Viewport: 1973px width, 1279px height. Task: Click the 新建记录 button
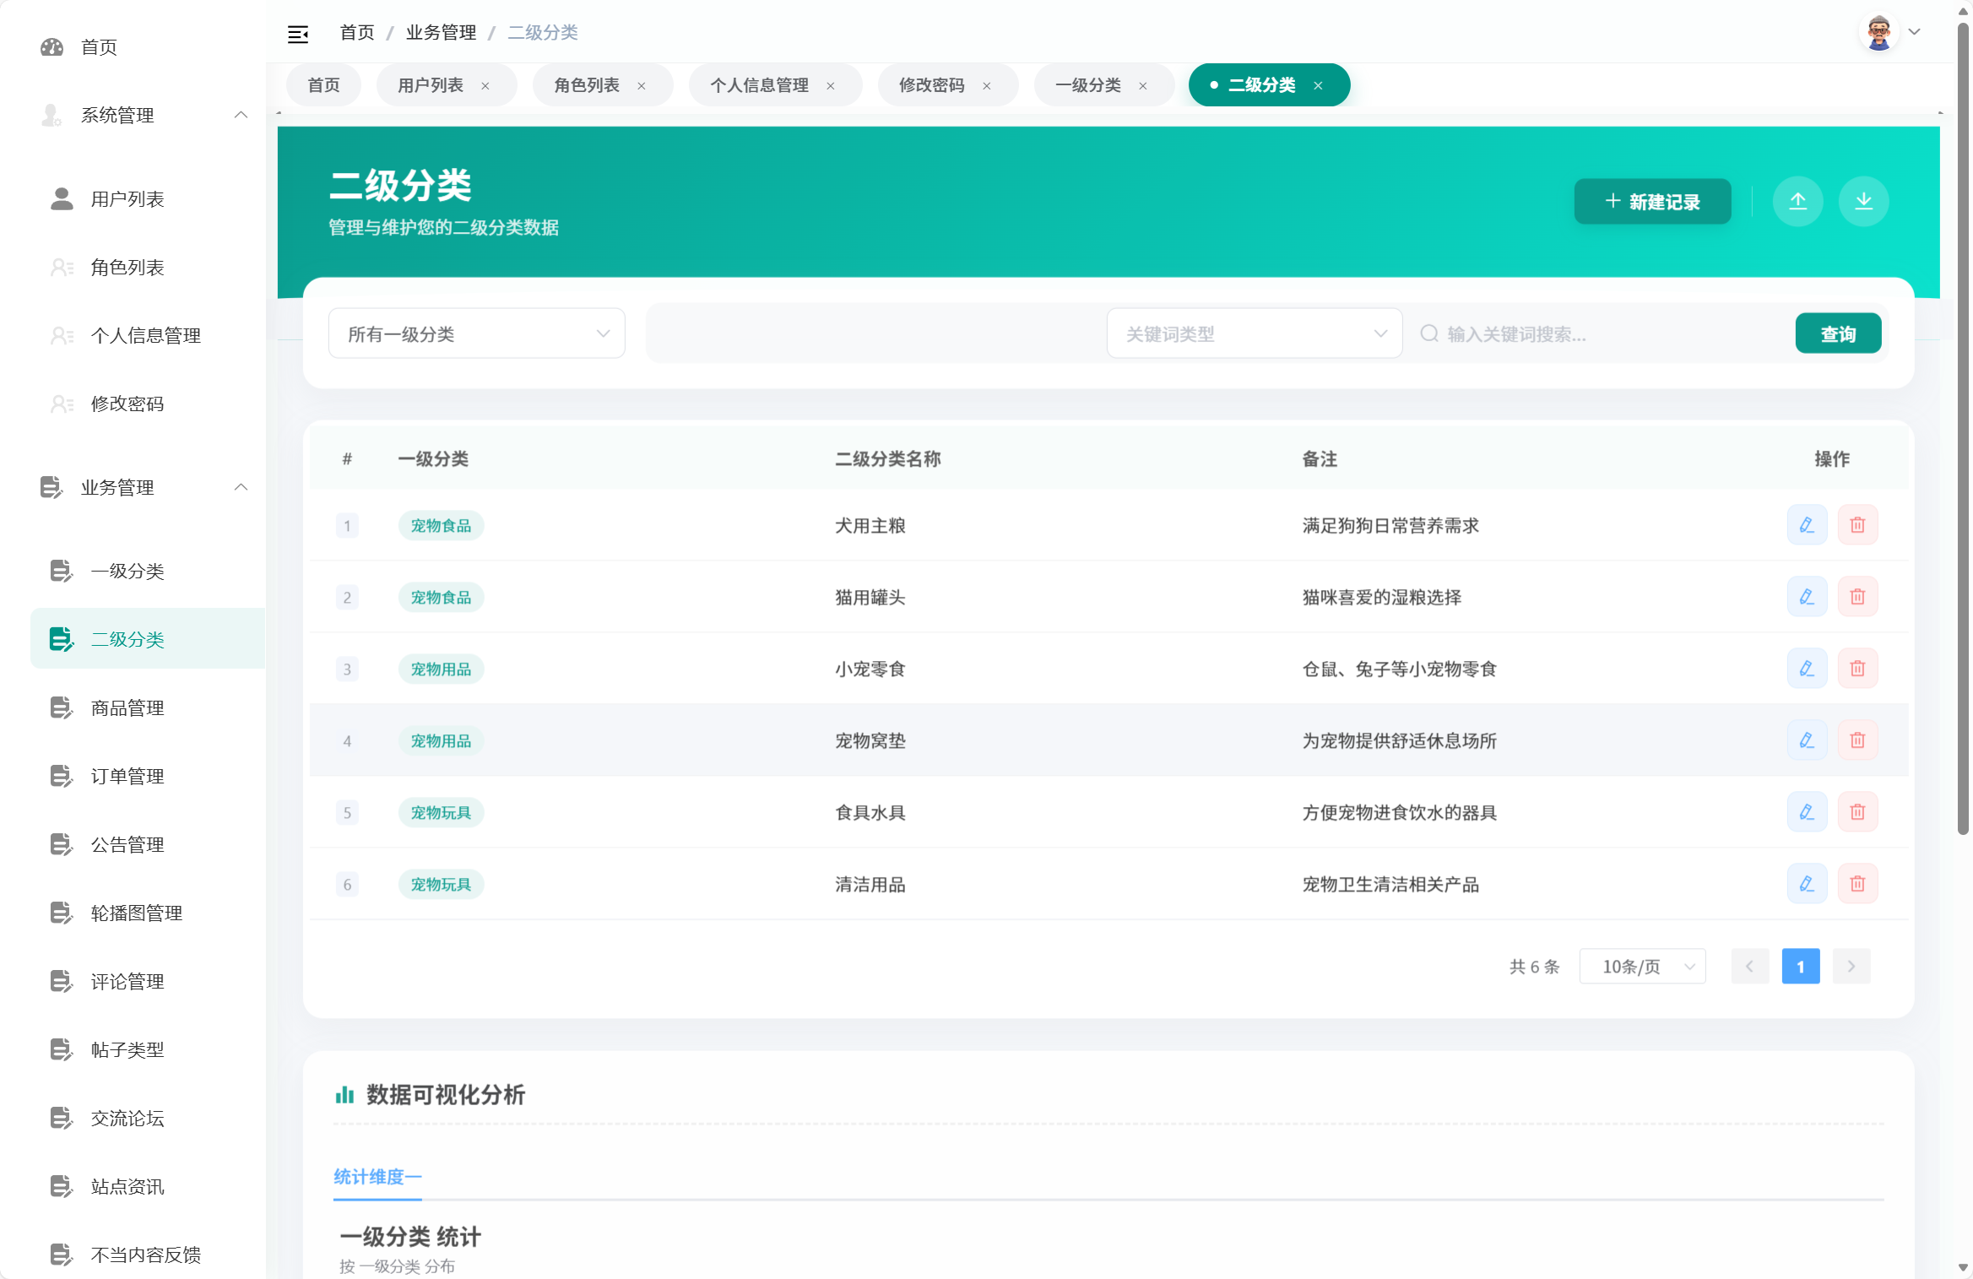coord(1652,201)
